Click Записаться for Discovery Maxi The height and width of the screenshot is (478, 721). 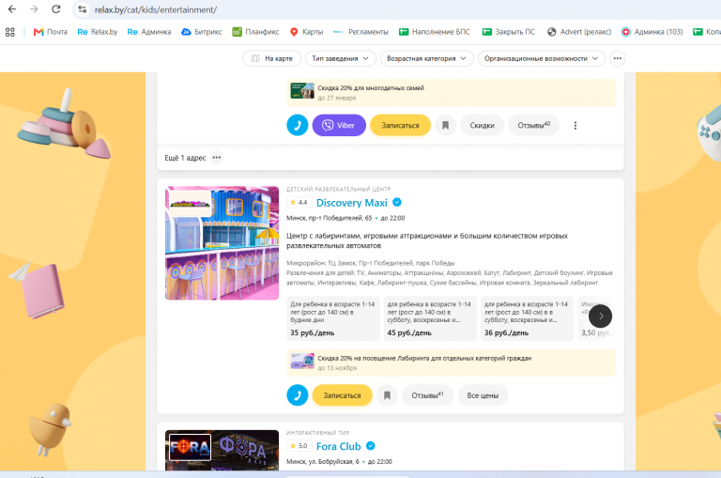click(342, 395)
